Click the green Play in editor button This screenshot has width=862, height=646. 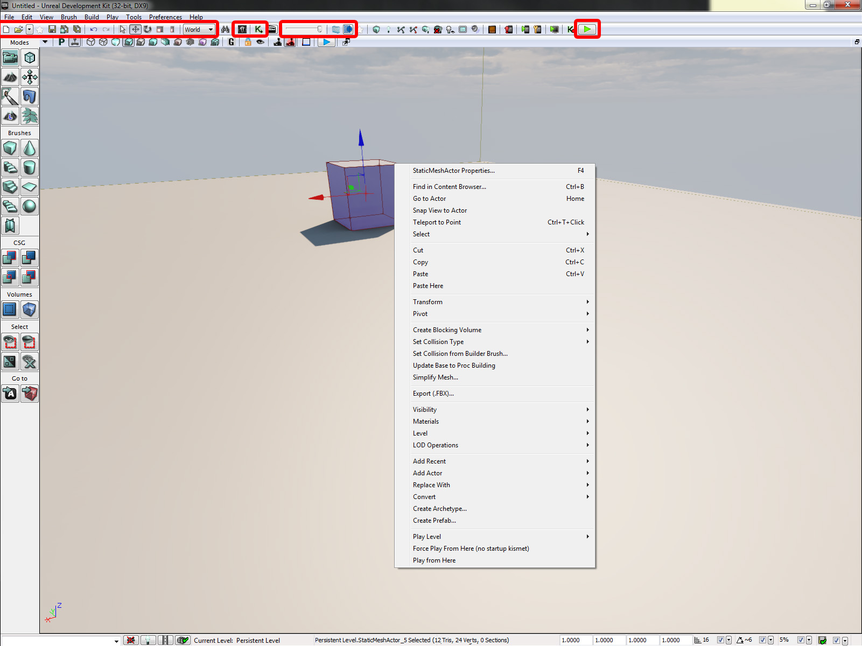click(587, 30)
